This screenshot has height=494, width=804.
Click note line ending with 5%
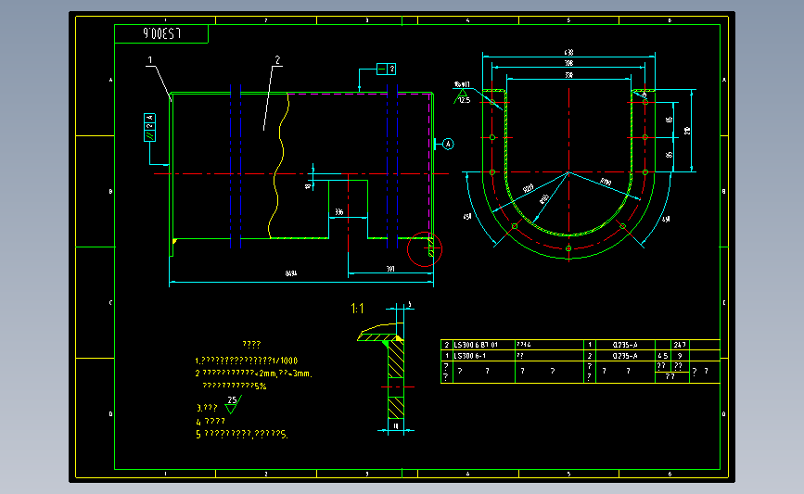pos(235,386)
